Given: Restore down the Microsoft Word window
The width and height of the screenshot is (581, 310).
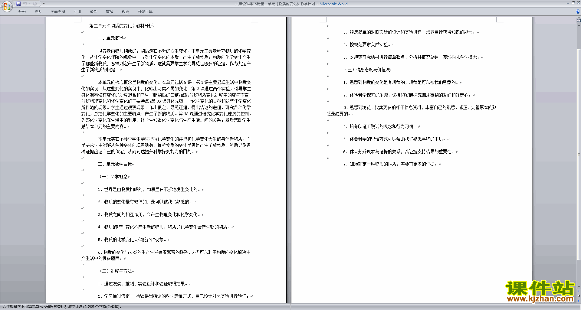Looking at the screenshot, I should tap(573, 2).
